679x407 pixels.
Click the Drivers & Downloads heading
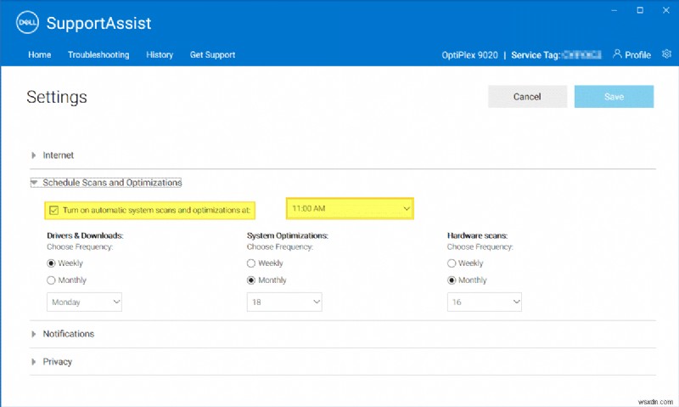[85, 235]
